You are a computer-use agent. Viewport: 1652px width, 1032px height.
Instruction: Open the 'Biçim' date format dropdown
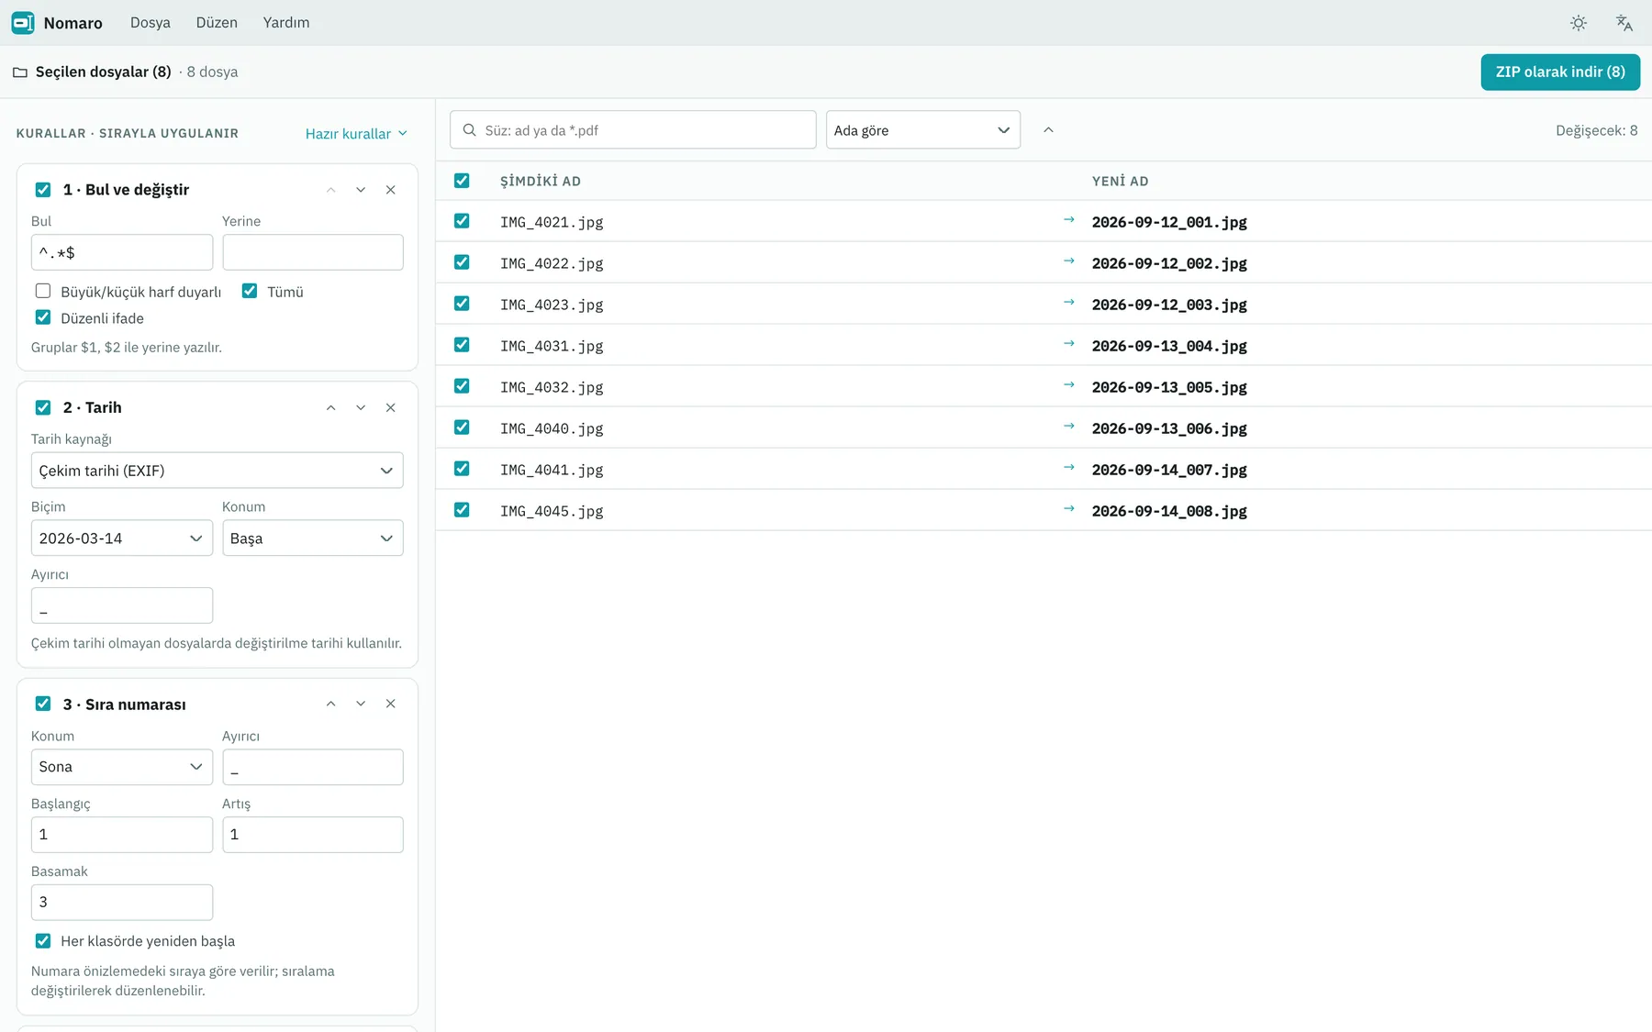tap(122, 538)
